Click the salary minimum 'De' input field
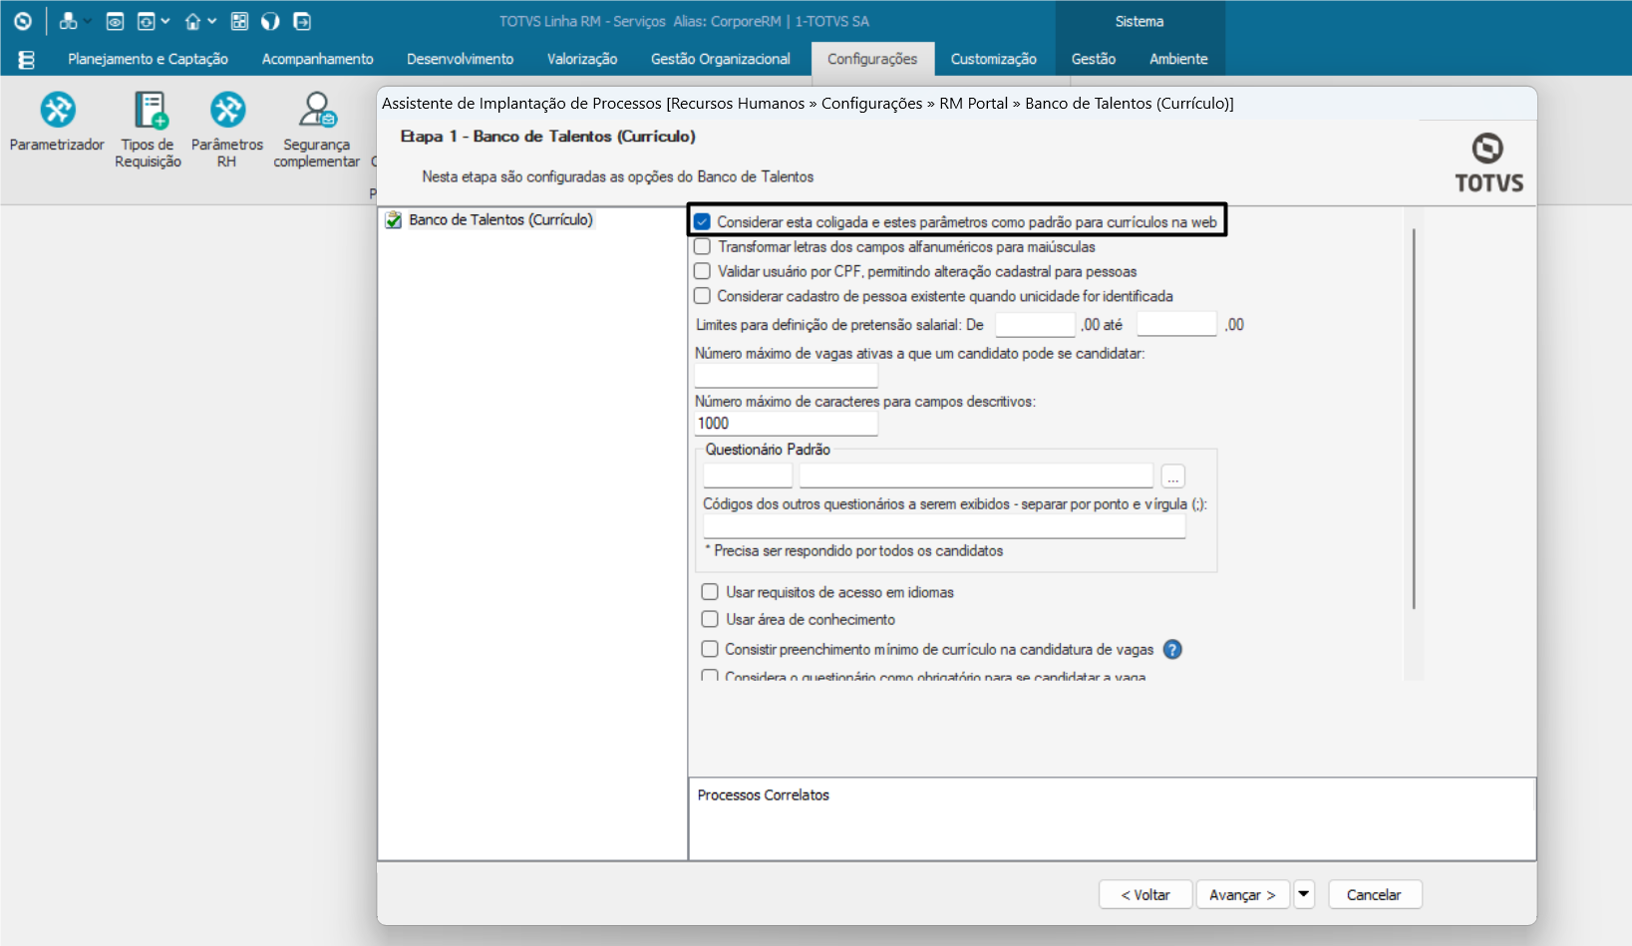Screen dimensions: 1632x946 click(1035, 324)
